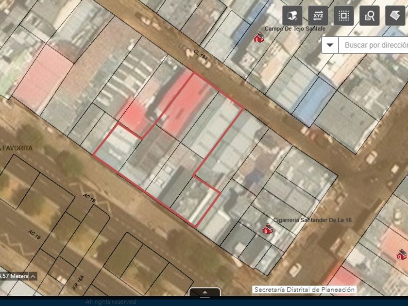Image resolution: width=408 pixels, height=306 pixels.
Task: Click the Meters scale bar readout
Action: (14, 276)
